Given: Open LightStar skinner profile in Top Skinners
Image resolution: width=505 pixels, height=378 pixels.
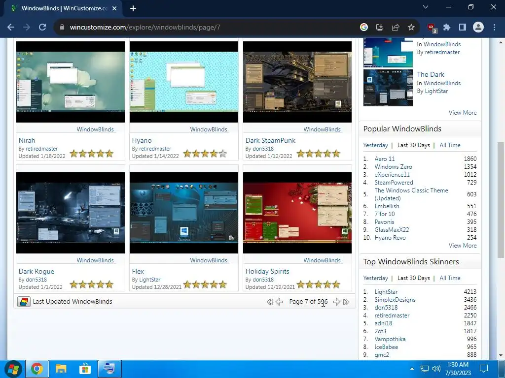Looking at the screenshot, I should click(386, 292).
